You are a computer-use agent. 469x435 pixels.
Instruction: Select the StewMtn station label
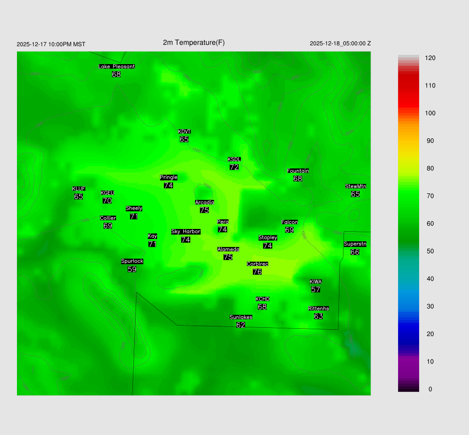pos(355,186)
